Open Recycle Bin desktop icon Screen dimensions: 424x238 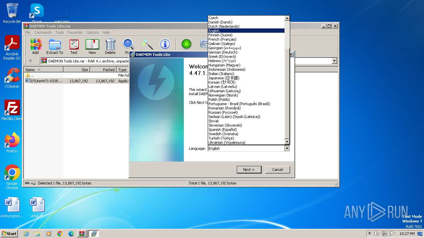pyautogui.click(x=12, y=13)
